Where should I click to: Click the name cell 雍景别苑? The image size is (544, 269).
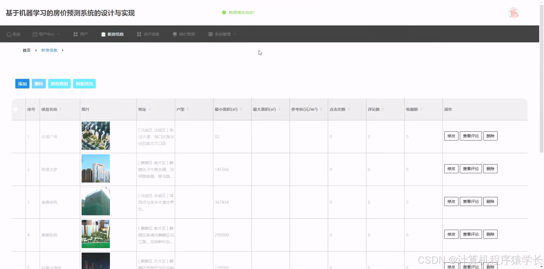click(x=49, y=235)
